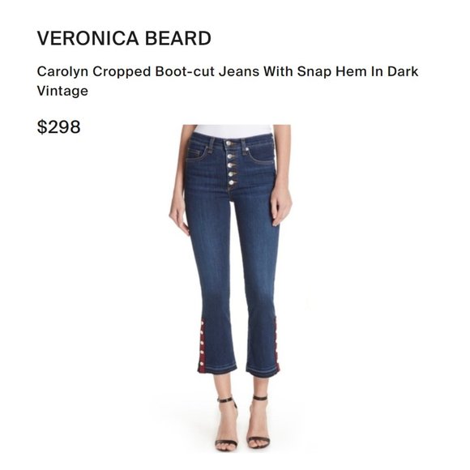Click the Carolyn Cropped Boot-cut Jeans title
Image resolution: width=470 pixels, height=470 pixels.
click(227, 81)
